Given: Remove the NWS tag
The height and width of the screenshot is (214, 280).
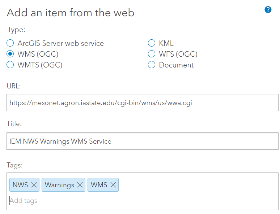Looking at the screenshot, I should (x=34, y=185).
